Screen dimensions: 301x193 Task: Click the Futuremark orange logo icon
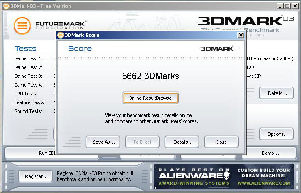click(x=22, y=26)
